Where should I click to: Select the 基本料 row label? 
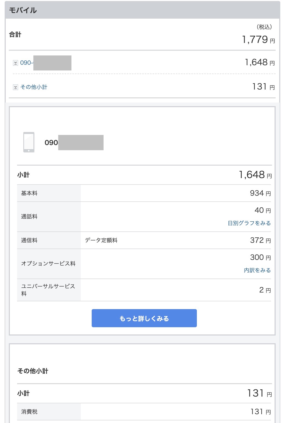pos(29,193)
